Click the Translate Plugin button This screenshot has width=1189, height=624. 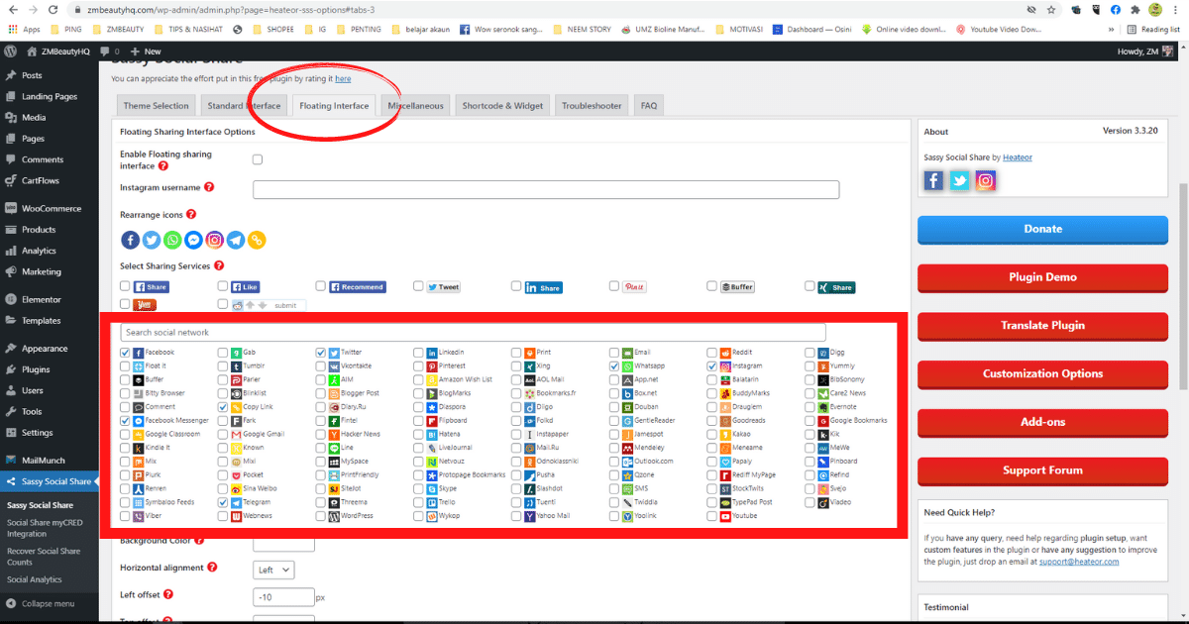(x=1042, y=326)
